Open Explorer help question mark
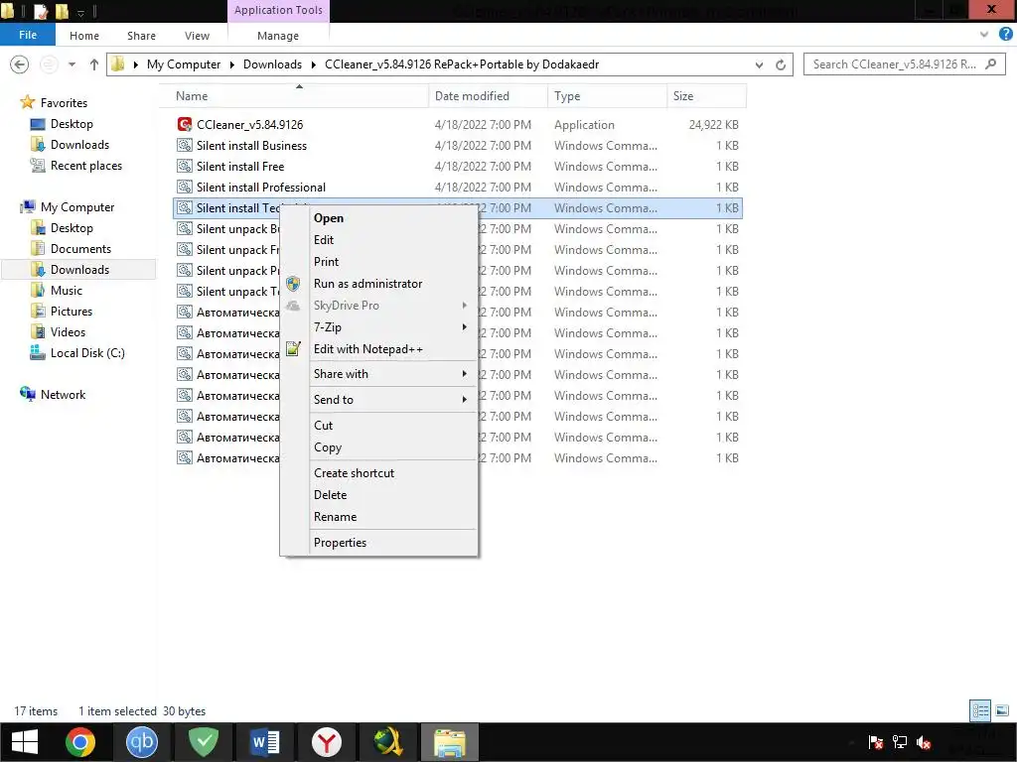 1005,35
